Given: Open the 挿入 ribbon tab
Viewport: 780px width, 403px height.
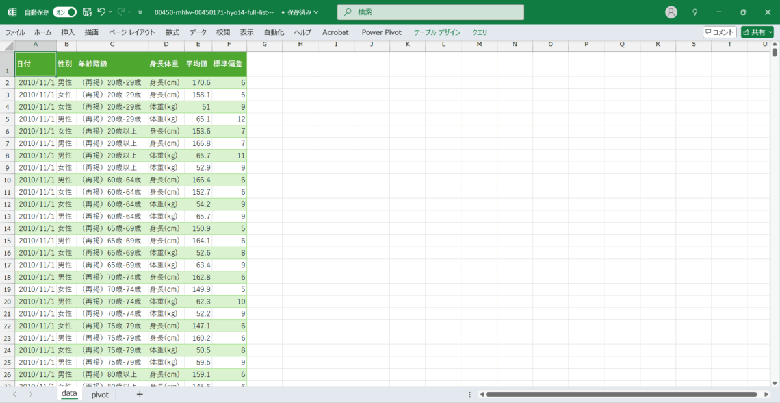Looking at the screenshot, I should 68,32.
